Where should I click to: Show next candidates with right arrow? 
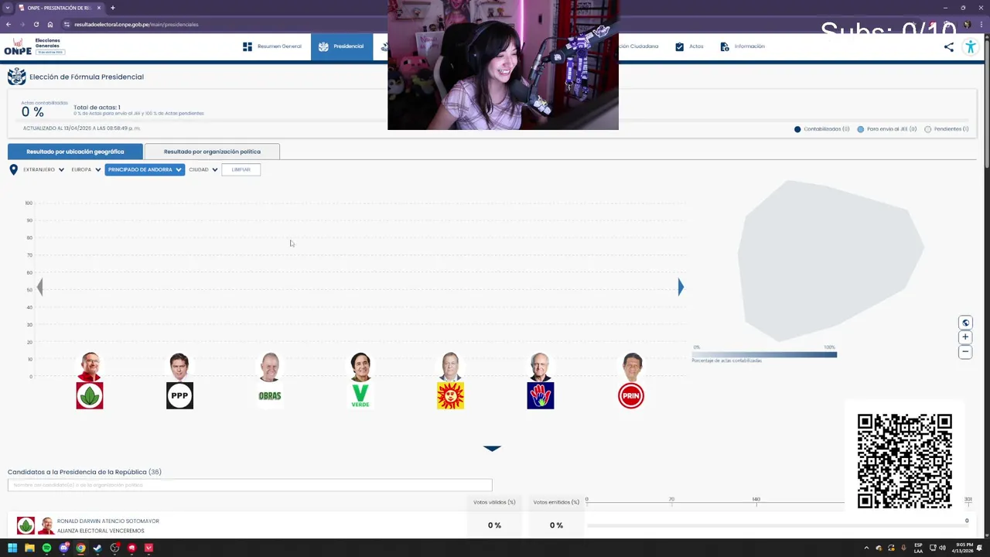coord(681,288)
